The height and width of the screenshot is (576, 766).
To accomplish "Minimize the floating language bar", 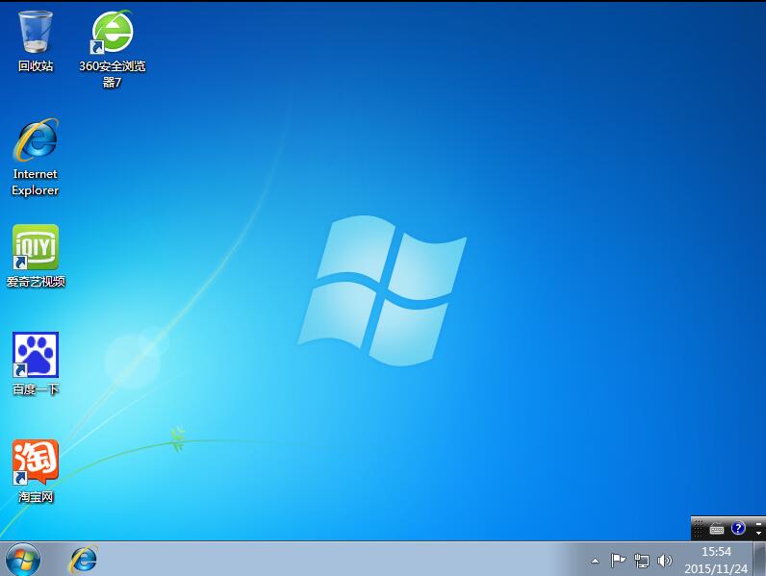I will click(x=758, y=523).
